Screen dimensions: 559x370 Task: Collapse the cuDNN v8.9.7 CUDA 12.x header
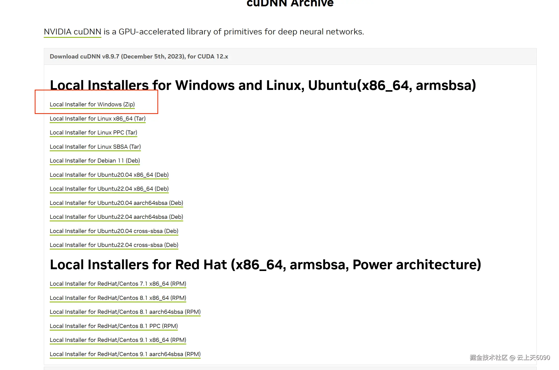139,56
